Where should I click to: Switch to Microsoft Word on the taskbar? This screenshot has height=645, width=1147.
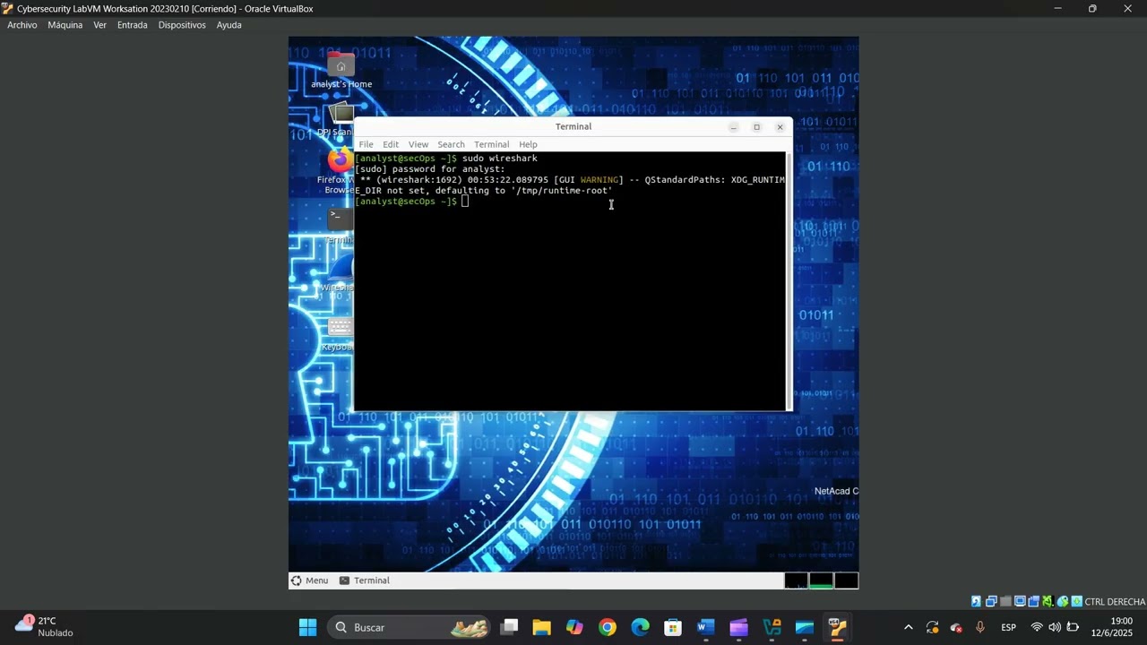(x=706, y=627)
